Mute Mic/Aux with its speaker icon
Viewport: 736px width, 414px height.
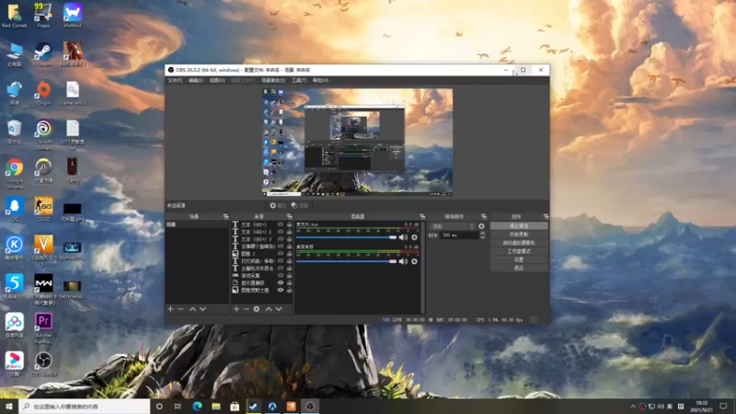(x=403, y=237)
